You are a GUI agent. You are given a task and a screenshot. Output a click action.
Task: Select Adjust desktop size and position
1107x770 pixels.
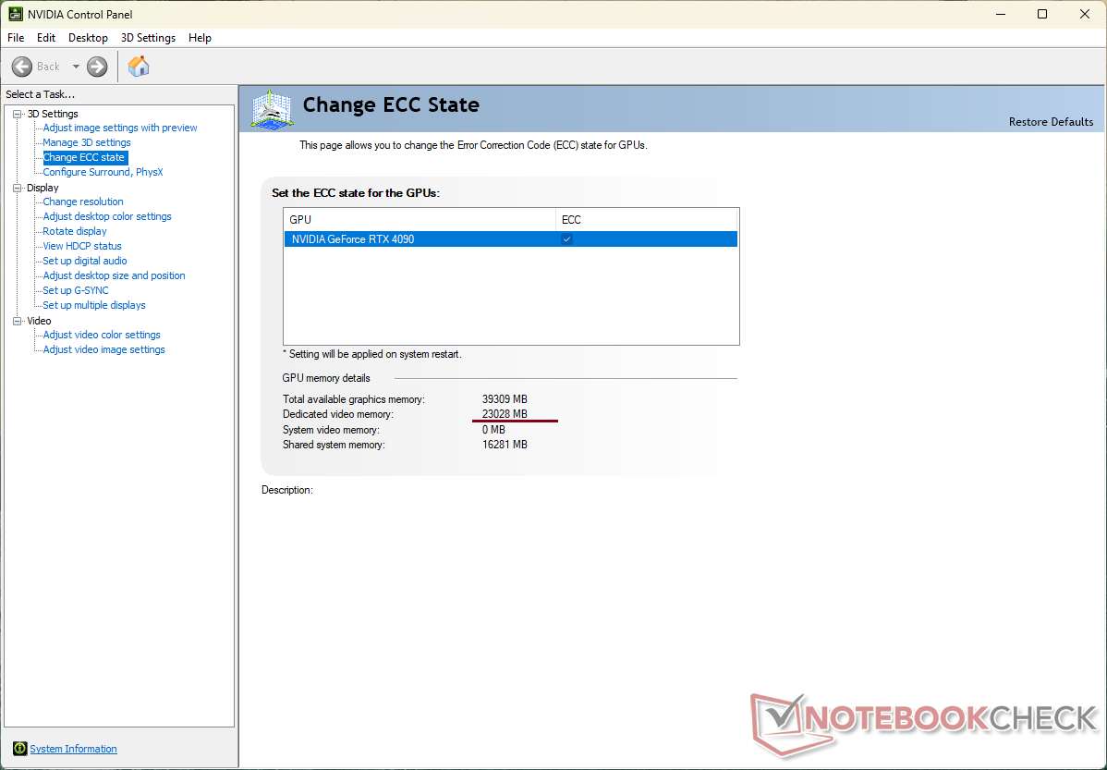(115, 276)
